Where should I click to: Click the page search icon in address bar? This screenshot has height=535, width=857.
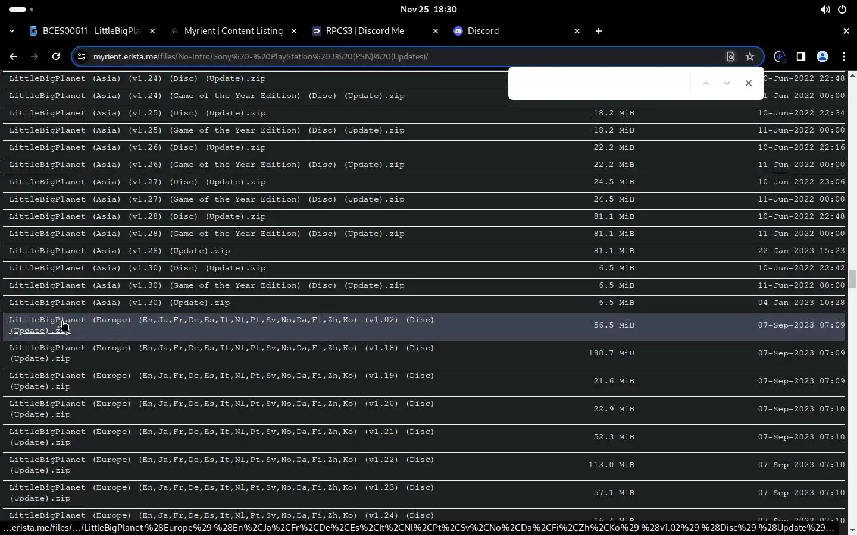pos(731,56)
